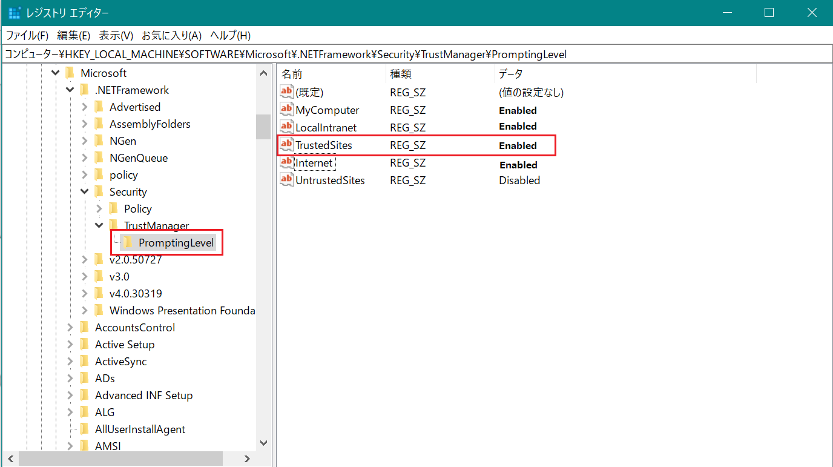Select the AllUserInstallAgent key
The height and width of the screenshot is (467, 833).
pyautogui.click(x=140, y=429)
